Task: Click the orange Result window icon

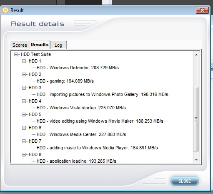Action: coord(5,10)
